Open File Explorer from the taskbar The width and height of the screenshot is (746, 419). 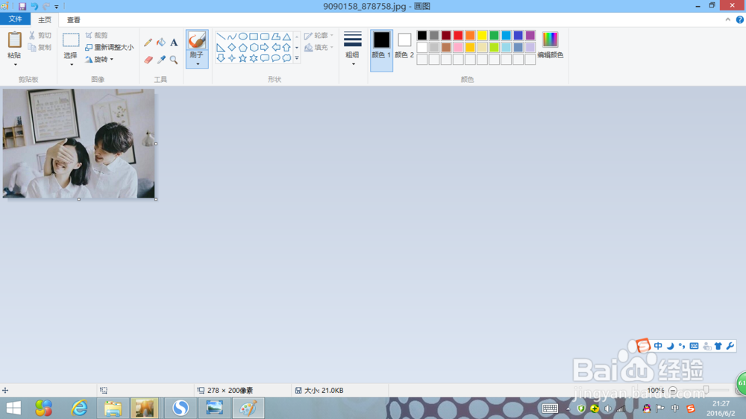point(113,408)
